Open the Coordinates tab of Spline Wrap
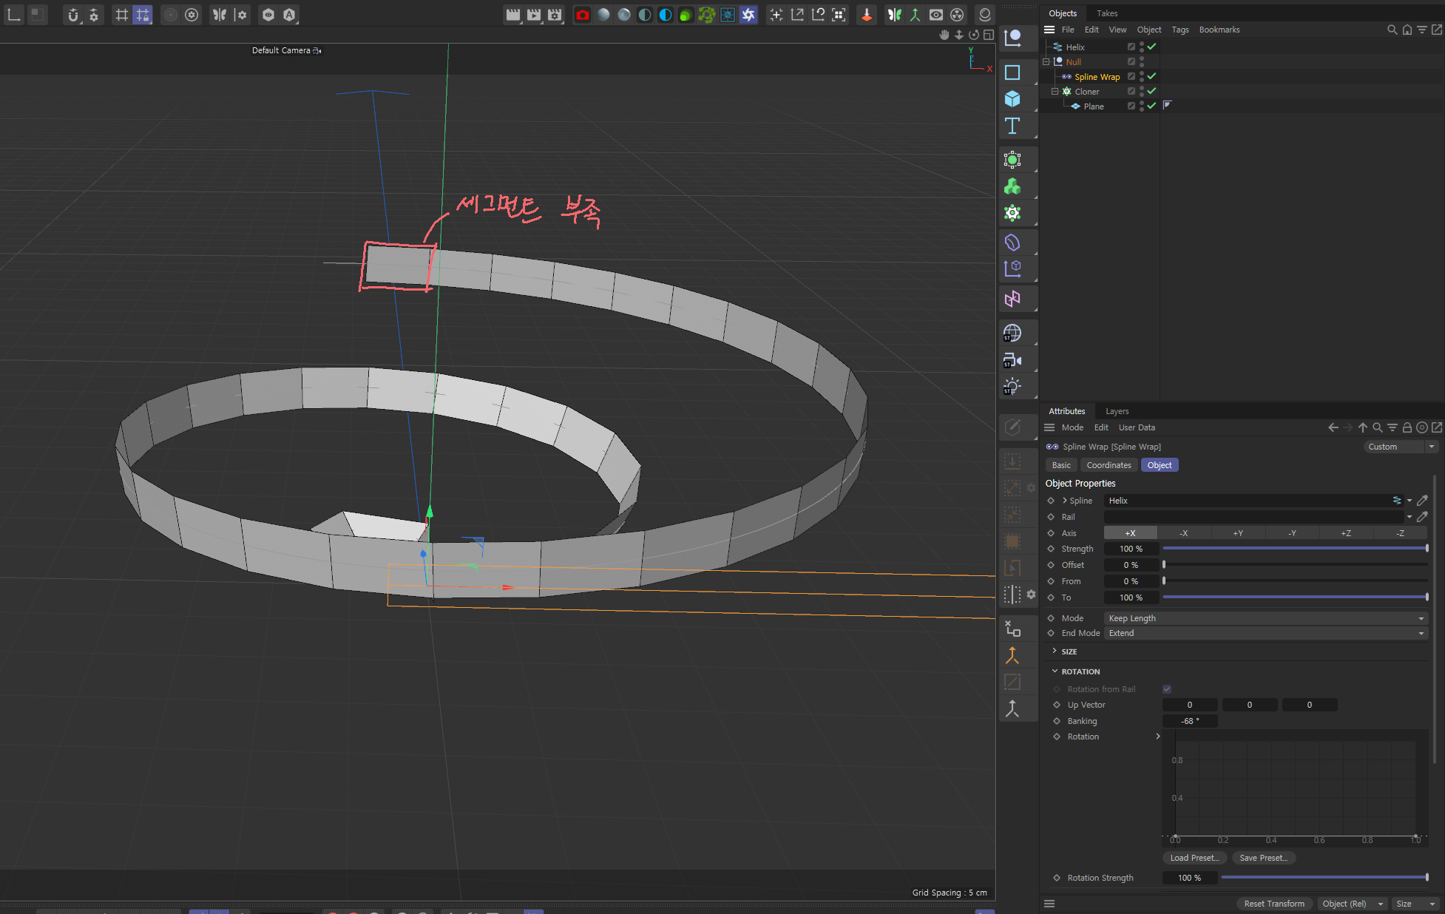 (x=1109, y=465)
